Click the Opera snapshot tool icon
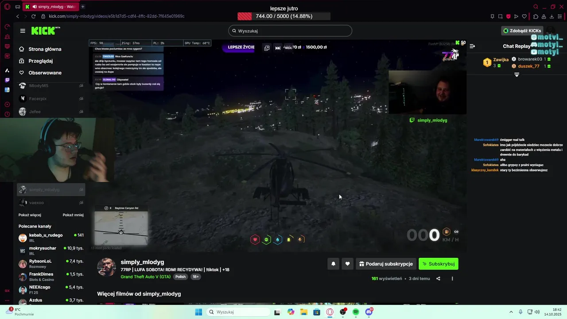This screenshot has width=567, height=319. tap(500, 16)
